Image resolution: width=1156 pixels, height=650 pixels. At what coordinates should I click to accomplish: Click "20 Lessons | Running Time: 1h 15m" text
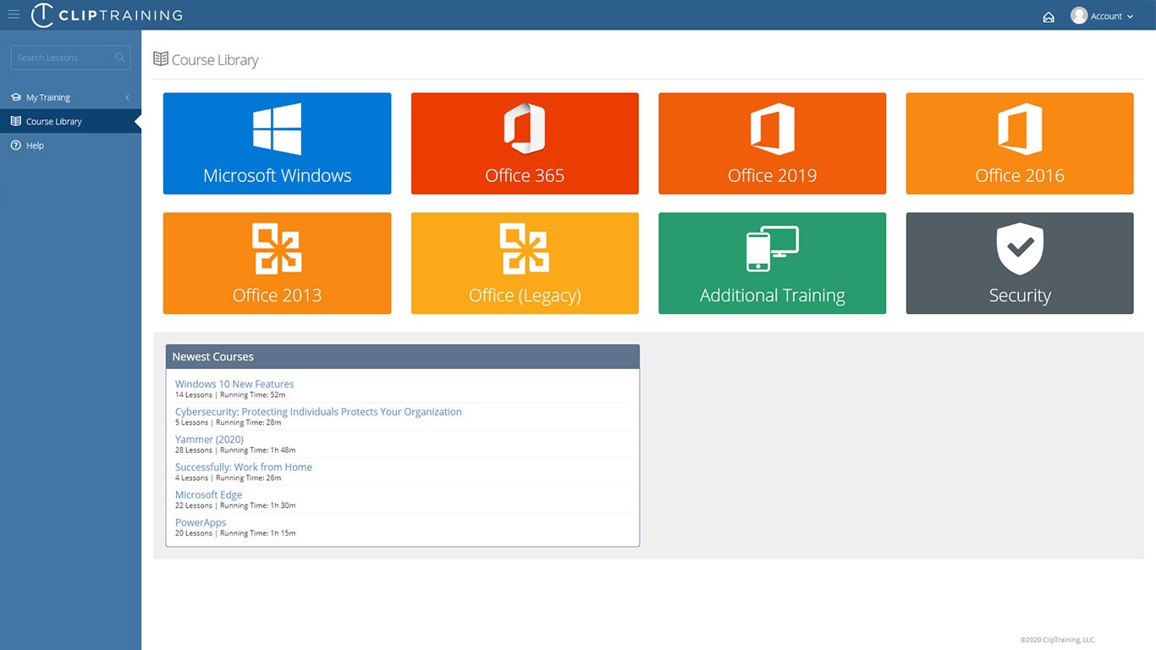point(235,533)
